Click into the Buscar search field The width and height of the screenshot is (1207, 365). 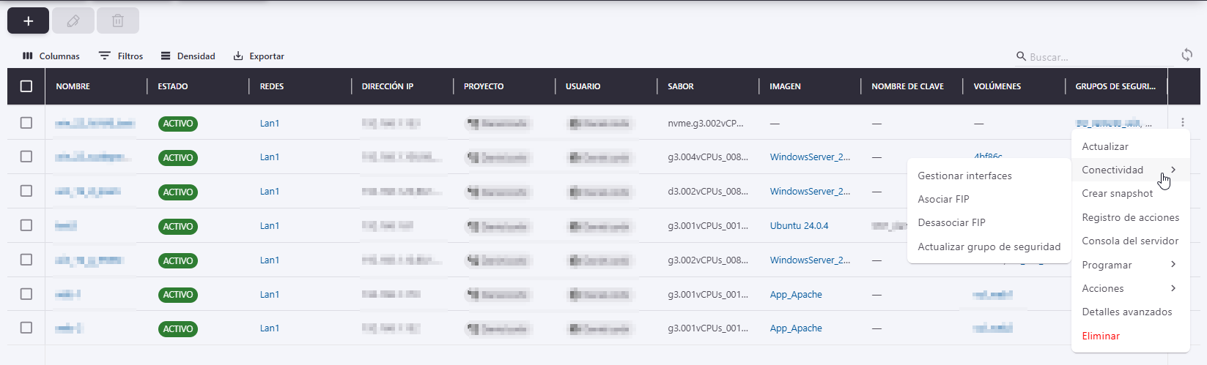pos(1096,57)
